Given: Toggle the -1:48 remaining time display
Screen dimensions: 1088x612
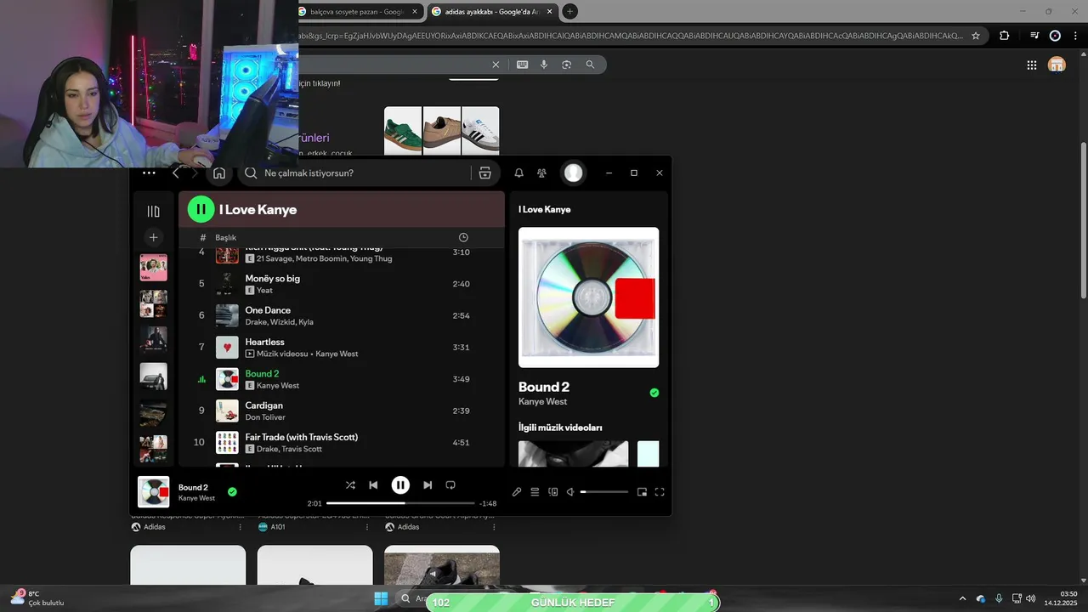Looking at the screenshot, I should point(488,503).
